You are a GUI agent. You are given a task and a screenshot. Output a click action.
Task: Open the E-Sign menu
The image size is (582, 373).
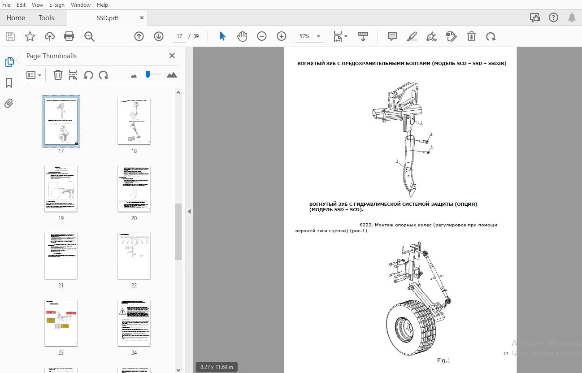coord(56,5)
